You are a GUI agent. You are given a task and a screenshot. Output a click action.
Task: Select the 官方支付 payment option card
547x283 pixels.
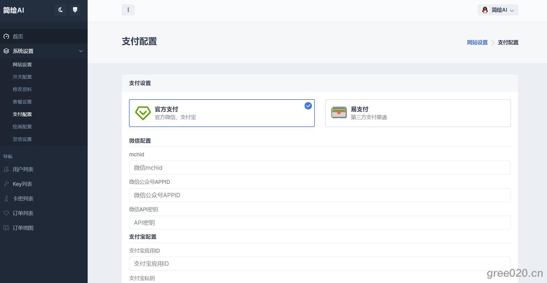click(x=222, y=113)
